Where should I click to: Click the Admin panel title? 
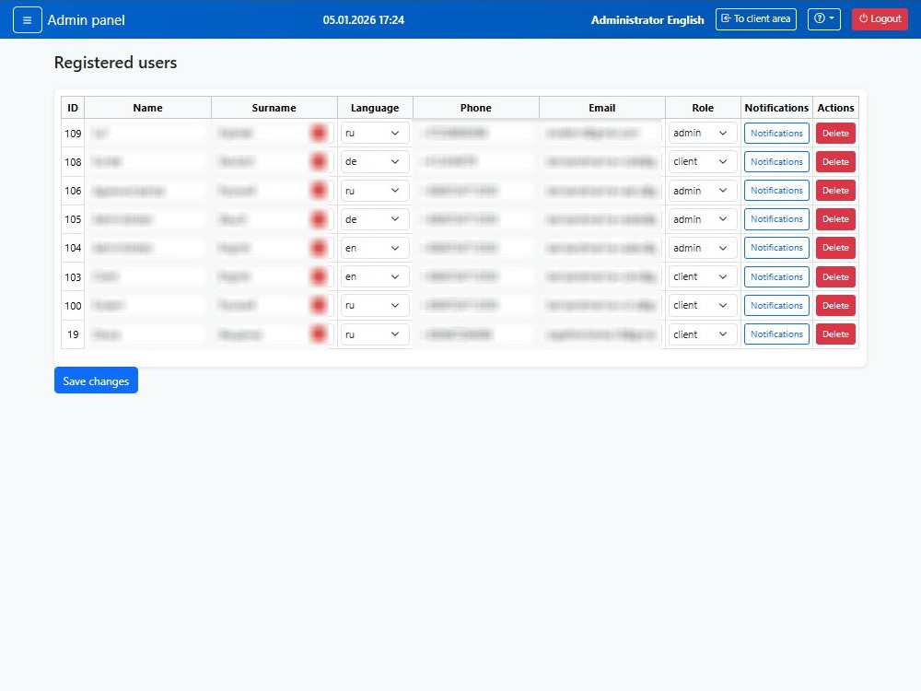click(x=87, y=20)
